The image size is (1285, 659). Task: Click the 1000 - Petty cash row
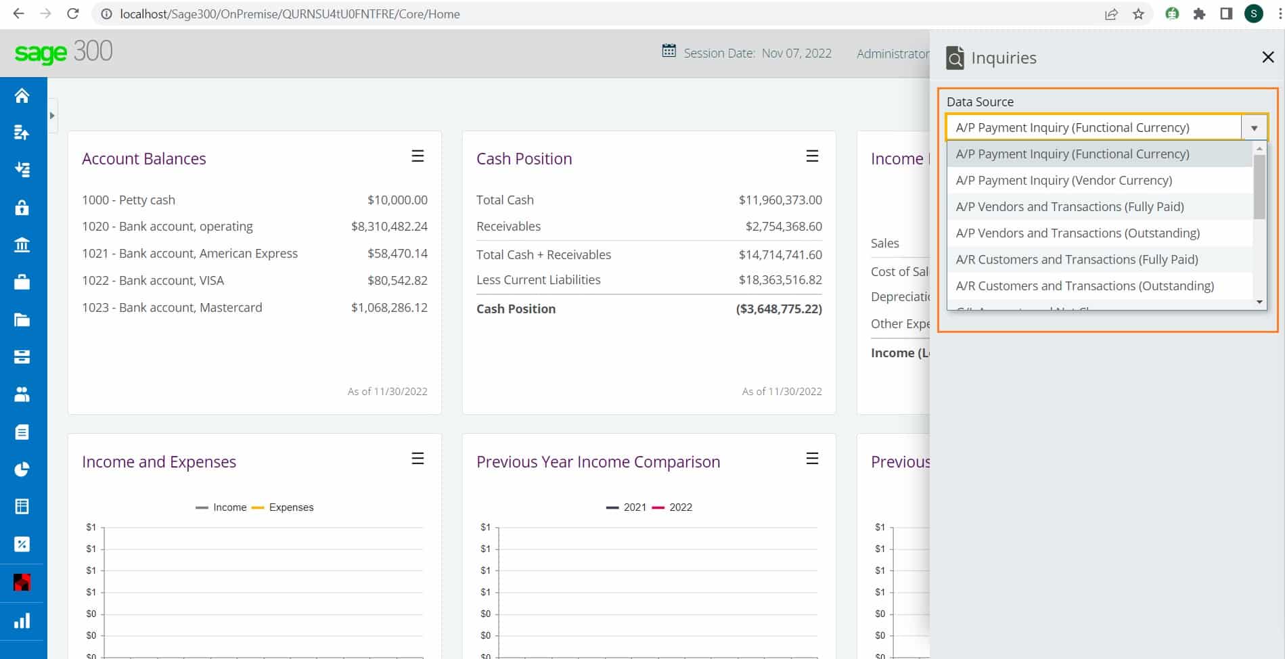(254, 200)
